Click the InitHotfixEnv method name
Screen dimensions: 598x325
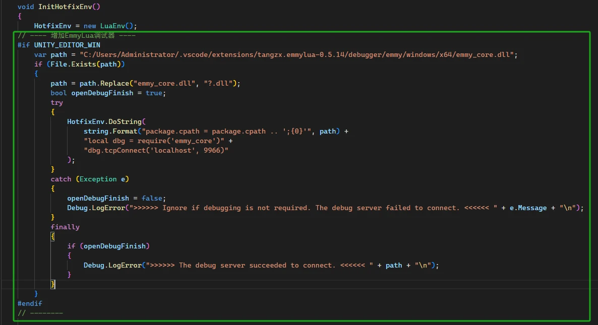point(65,7)
